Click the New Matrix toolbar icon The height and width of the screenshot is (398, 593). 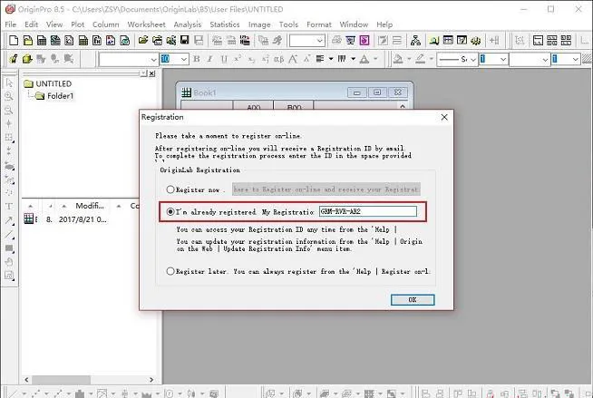83,41
